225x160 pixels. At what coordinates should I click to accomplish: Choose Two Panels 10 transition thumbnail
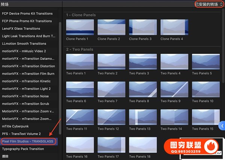[x=206, y=89]
